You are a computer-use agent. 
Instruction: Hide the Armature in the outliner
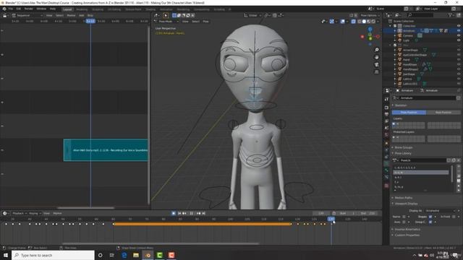tap(459, 30)
